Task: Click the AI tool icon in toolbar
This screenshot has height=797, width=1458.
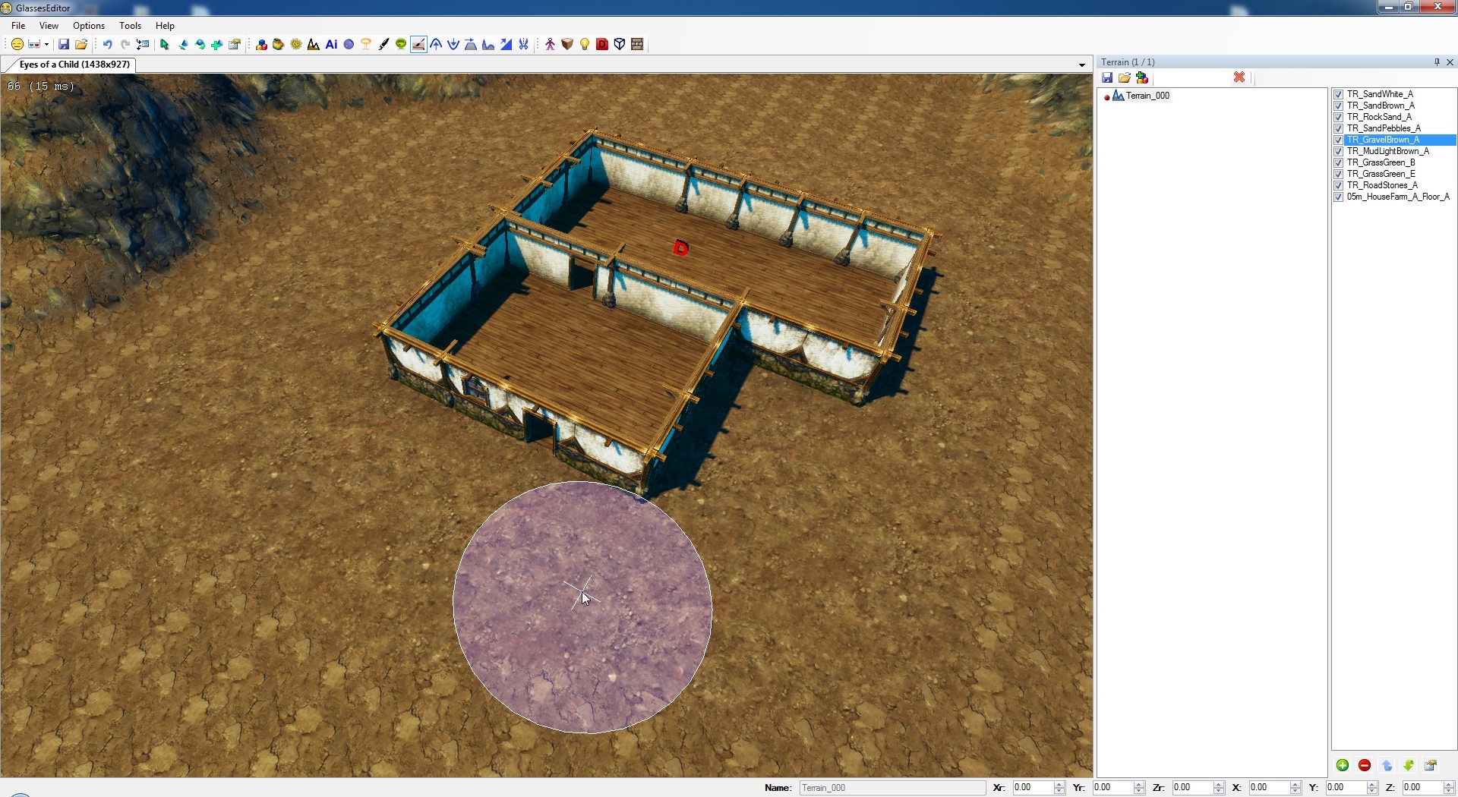Action: [331, 45]
